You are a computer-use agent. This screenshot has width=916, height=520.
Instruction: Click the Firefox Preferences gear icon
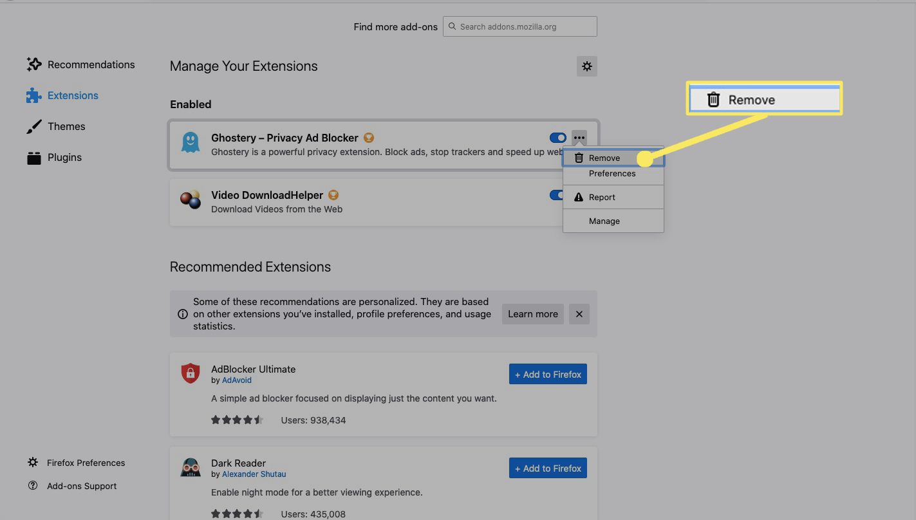33,463
